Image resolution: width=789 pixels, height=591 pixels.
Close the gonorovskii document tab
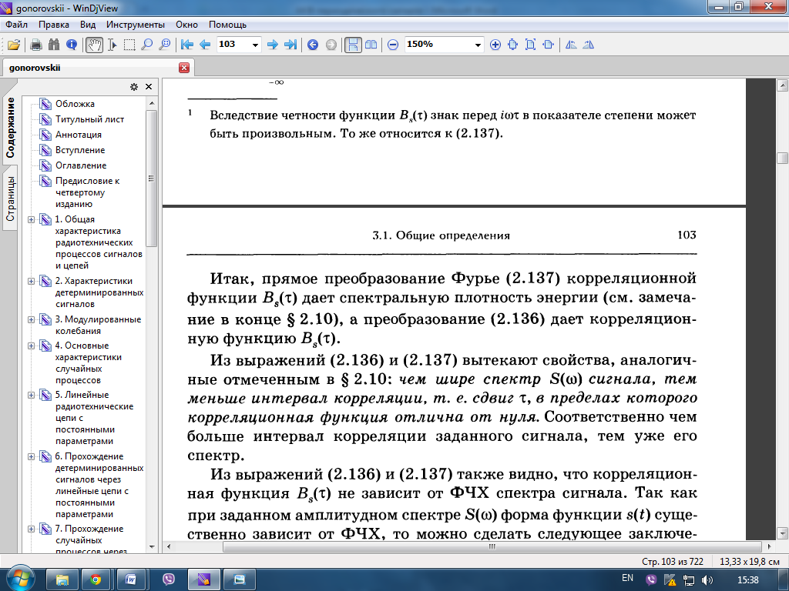coord(184,68)
